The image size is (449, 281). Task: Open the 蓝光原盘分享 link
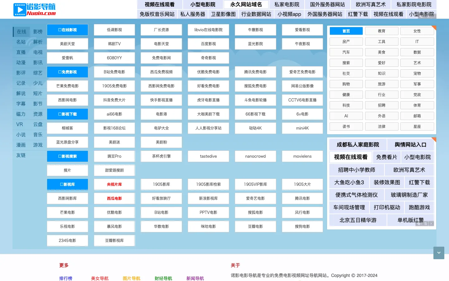pyautogui.click(x=67, y=142)
